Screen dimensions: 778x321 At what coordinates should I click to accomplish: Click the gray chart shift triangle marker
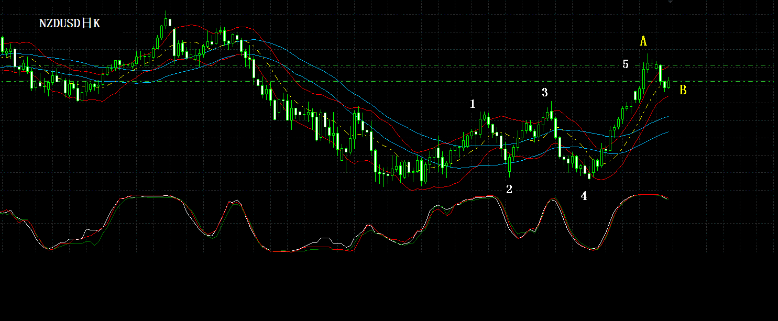[671, 3]
